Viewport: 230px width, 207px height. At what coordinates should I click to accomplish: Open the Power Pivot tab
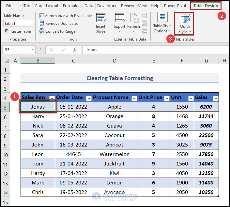pos(176,6)
